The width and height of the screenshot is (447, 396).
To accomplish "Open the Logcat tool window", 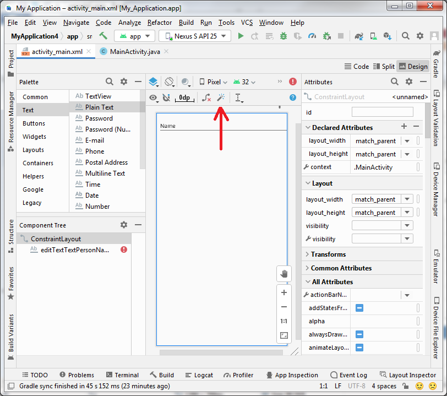I will [x=199, y=375].
